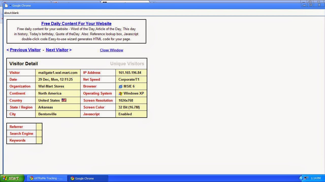The height and width of the screenshot is (182, 325).
Task: Open the Windows start menu
Action: tap(12, 178)
